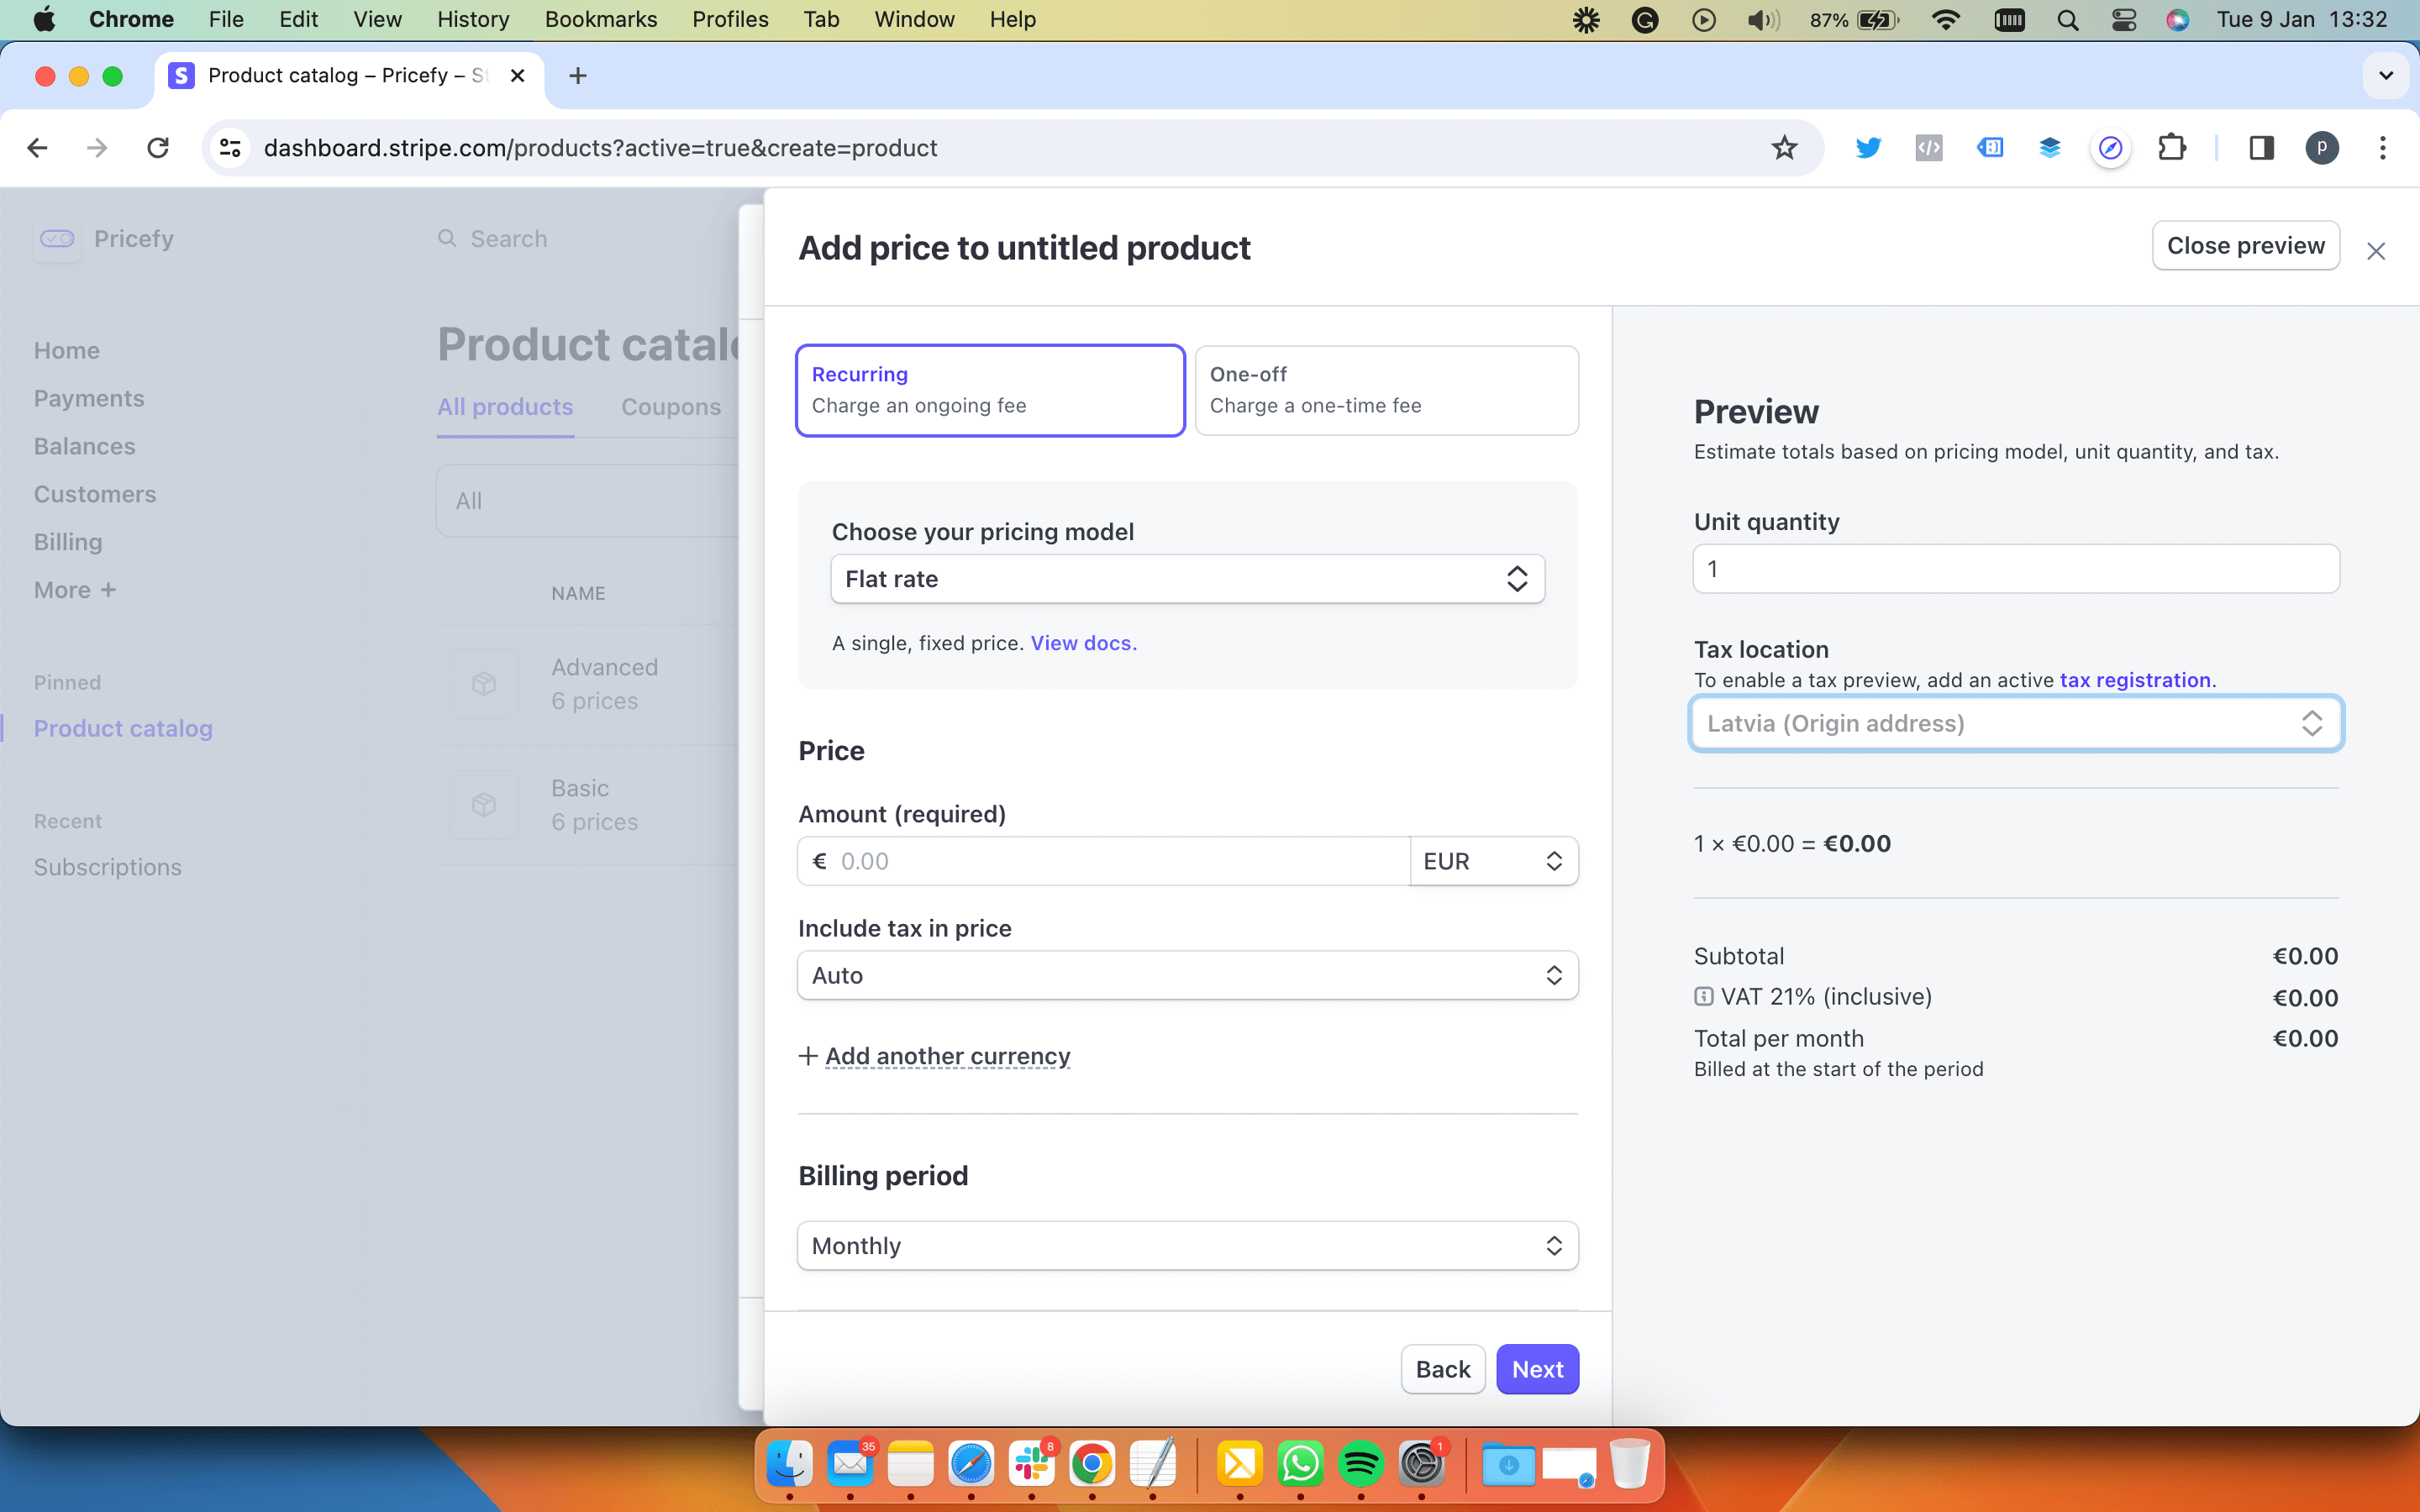2420x1512 pixels.
Task: Open the Flat rate pricing model dropdown
Action: tap(1187, 578)
